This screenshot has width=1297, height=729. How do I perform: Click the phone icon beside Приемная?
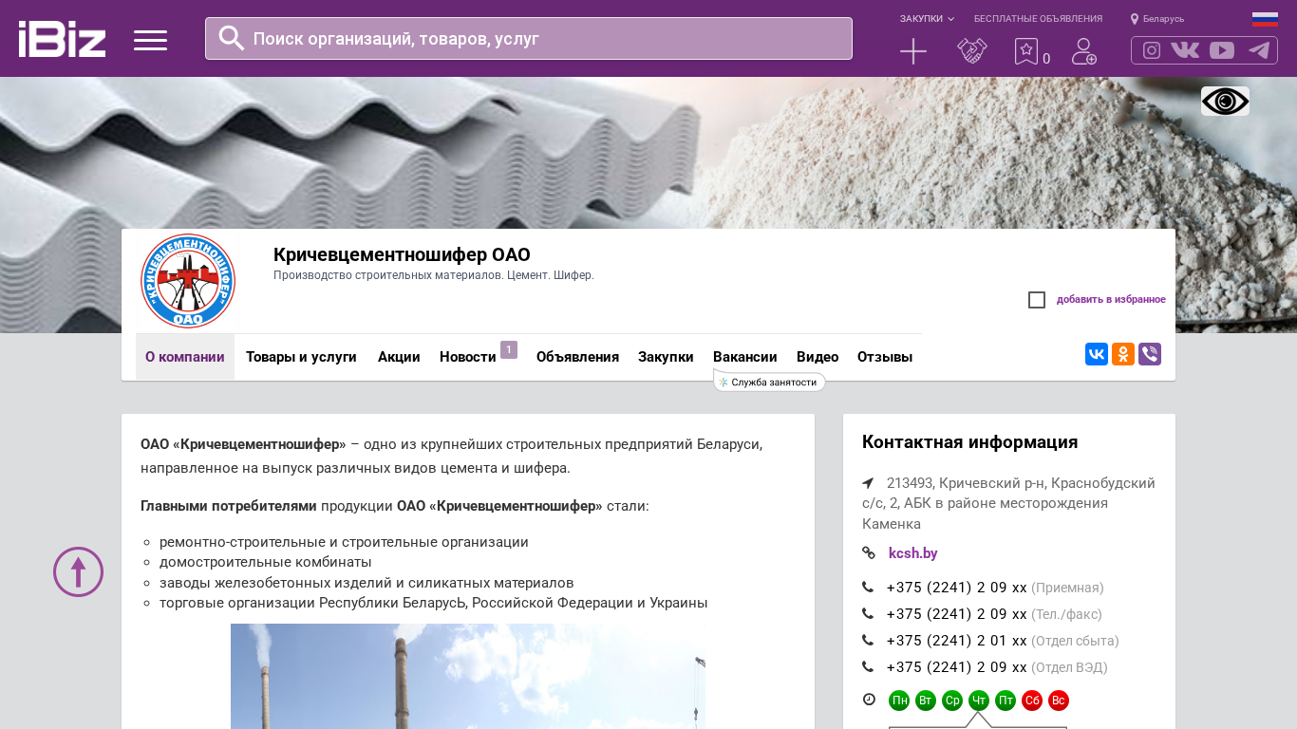click(868, 587)
